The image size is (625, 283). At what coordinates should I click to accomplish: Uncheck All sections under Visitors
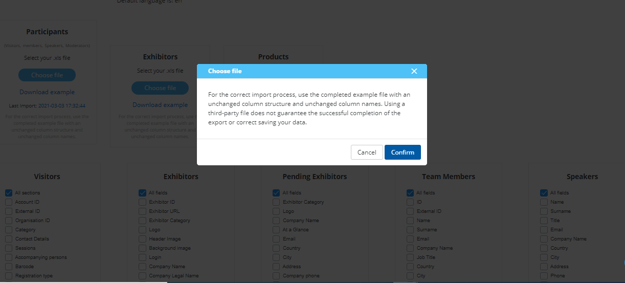9,193
